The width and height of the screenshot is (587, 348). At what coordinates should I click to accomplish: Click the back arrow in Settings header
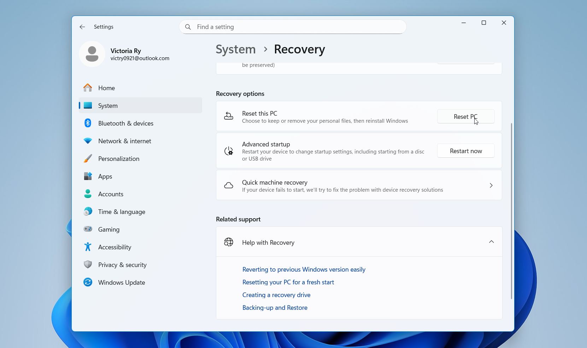click(x=82, y=27)
